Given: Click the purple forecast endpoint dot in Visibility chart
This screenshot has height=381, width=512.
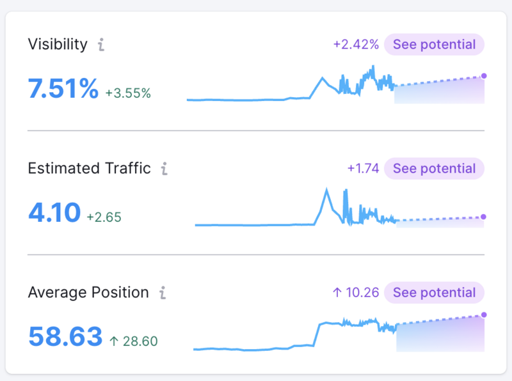Looking at the screenshot, I should coord(484,76).
